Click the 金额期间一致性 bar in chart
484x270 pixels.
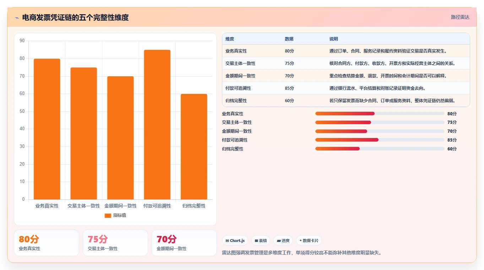tap(120, 138)
